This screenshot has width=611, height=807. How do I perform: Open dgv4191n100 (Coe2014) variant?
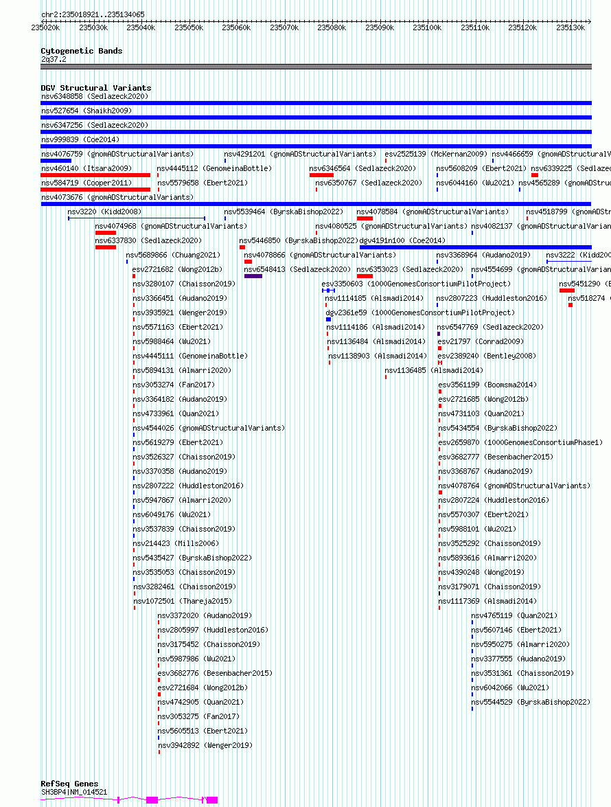pyautogui.click(x=403, y=240)
